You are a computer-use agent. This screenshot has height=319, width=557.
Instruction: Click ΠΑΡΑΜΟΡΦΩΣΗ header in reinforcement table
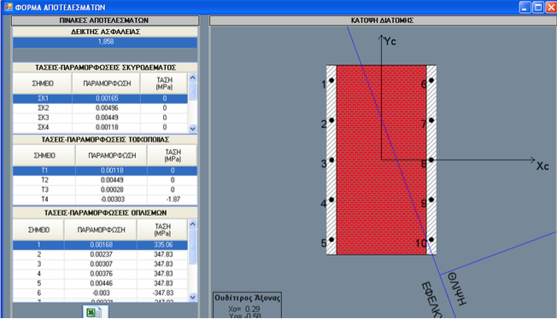101,230
